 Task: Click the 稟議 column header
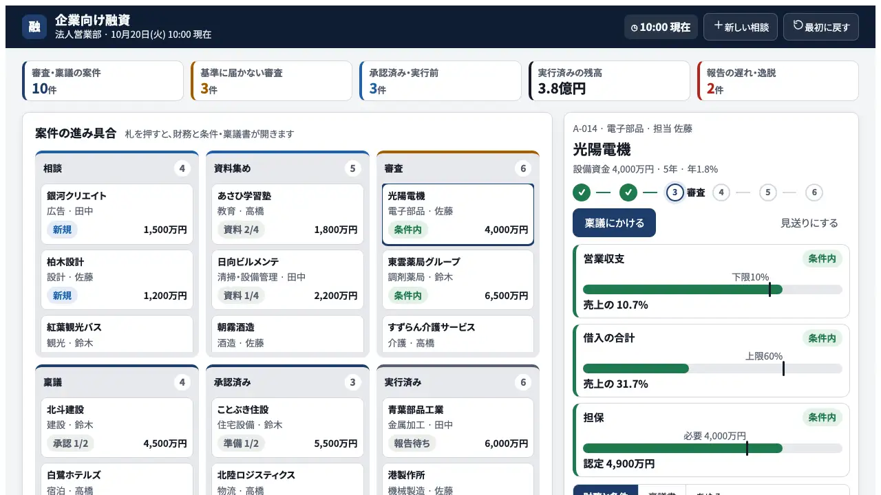pos(117,382)
